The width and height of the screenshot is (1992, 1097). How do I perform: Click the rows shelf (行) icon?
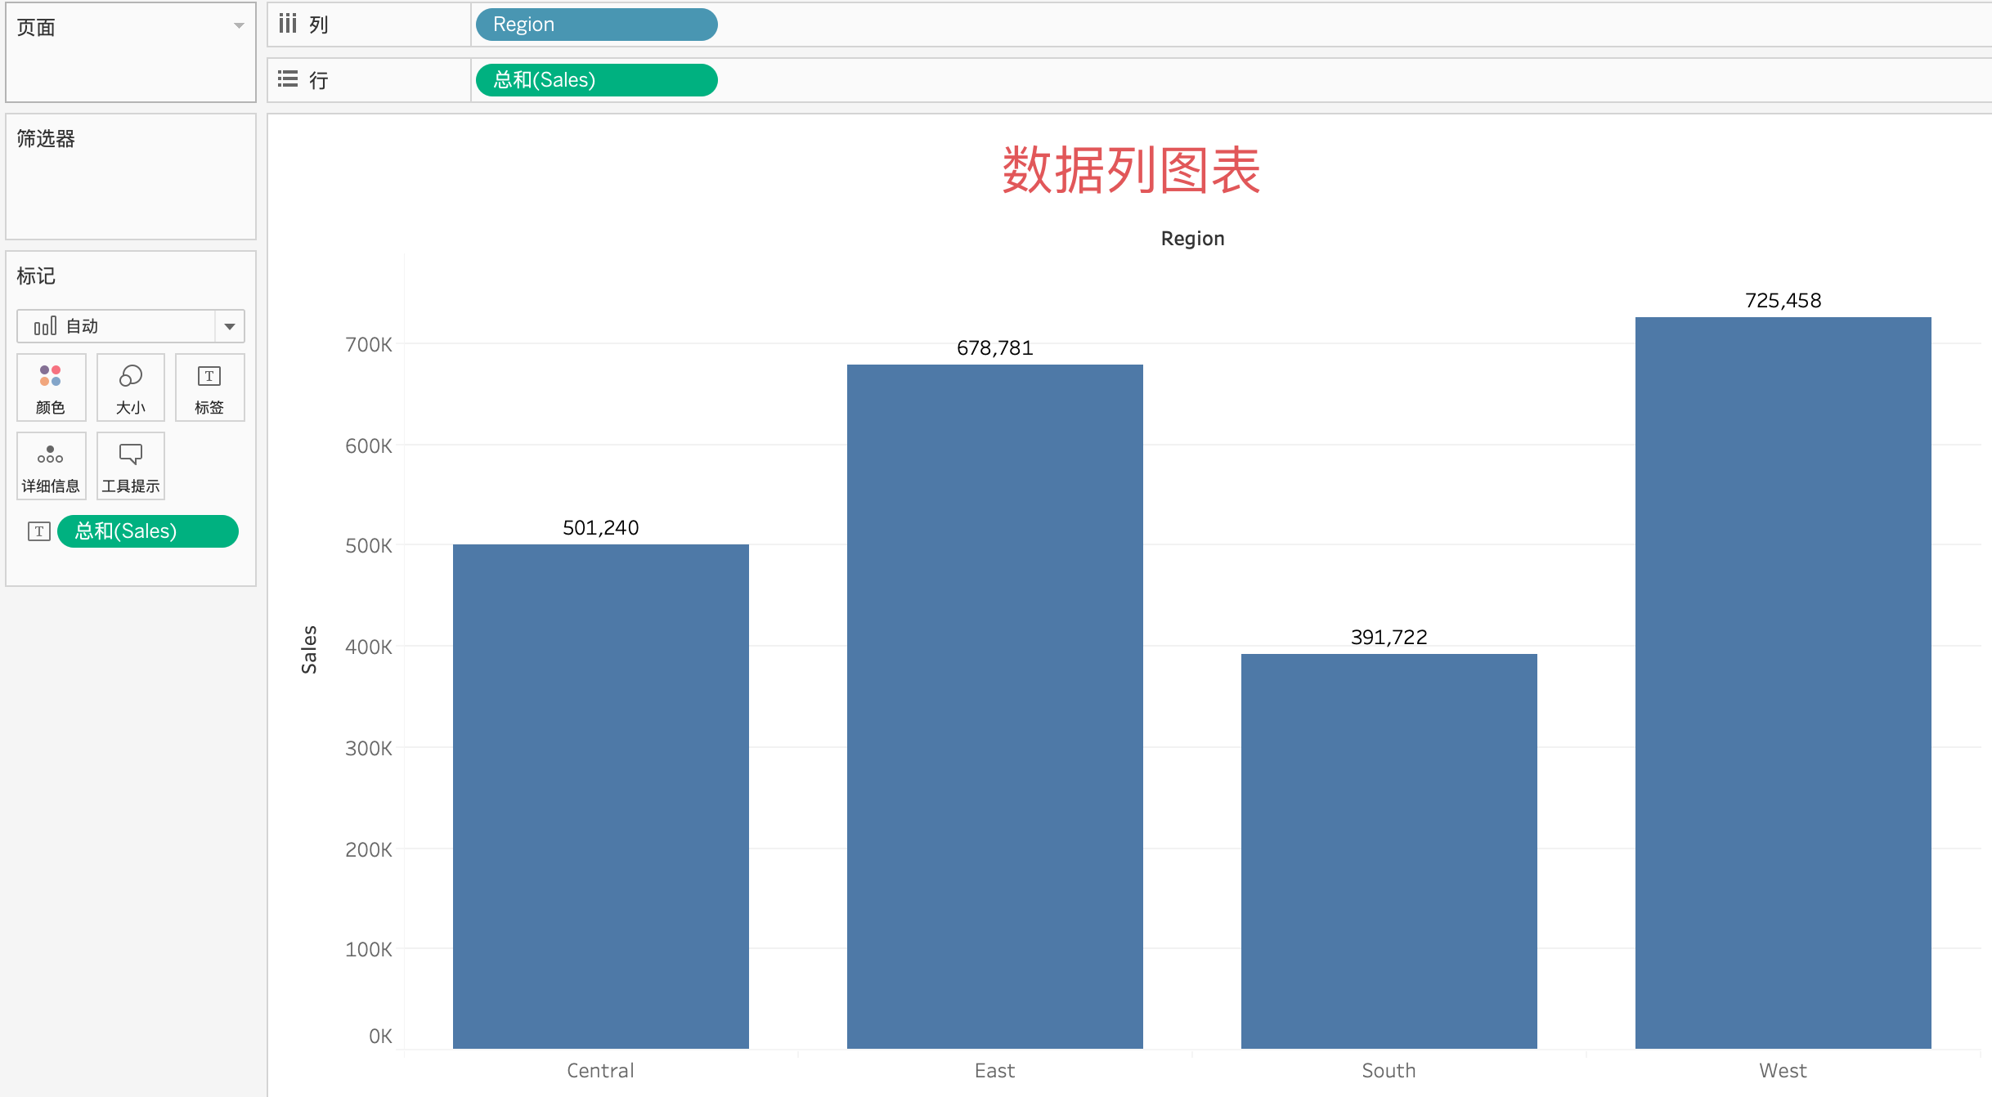pyautogui.click(x=288, y=79)
